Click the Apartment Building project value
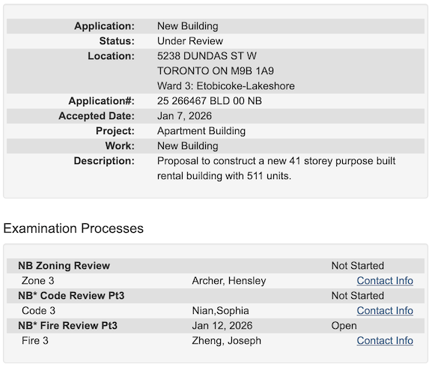The image size is (429, 367). 201,131
